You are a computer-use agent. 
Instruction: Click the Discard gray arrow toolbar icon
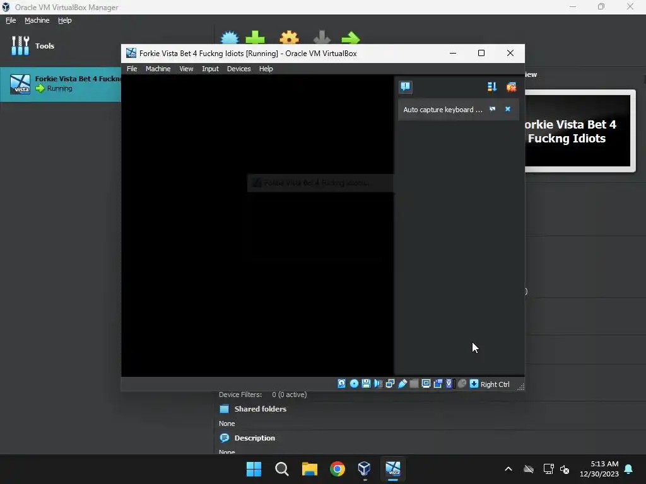(x=322, y=38)
